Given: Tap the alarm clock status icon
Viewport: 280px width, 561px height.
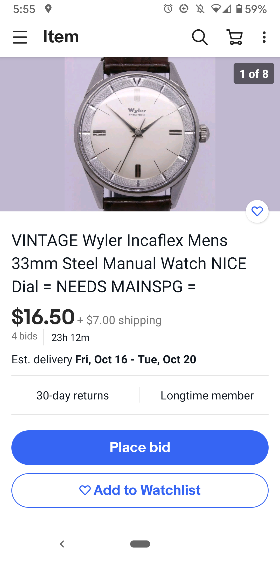Looking at the screenshot, I should click(168, 9).
